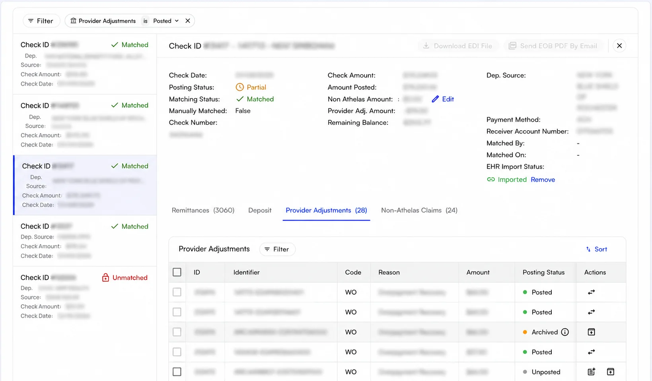Viewport: 652px width, 381px height.
Task: Click unarchive icon in Archived row
Action: (x=591, y=332)
